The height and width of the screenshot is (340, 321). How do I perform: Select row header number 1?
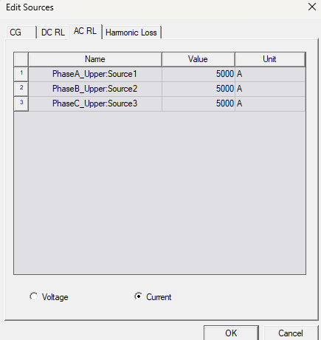(21, 74)
